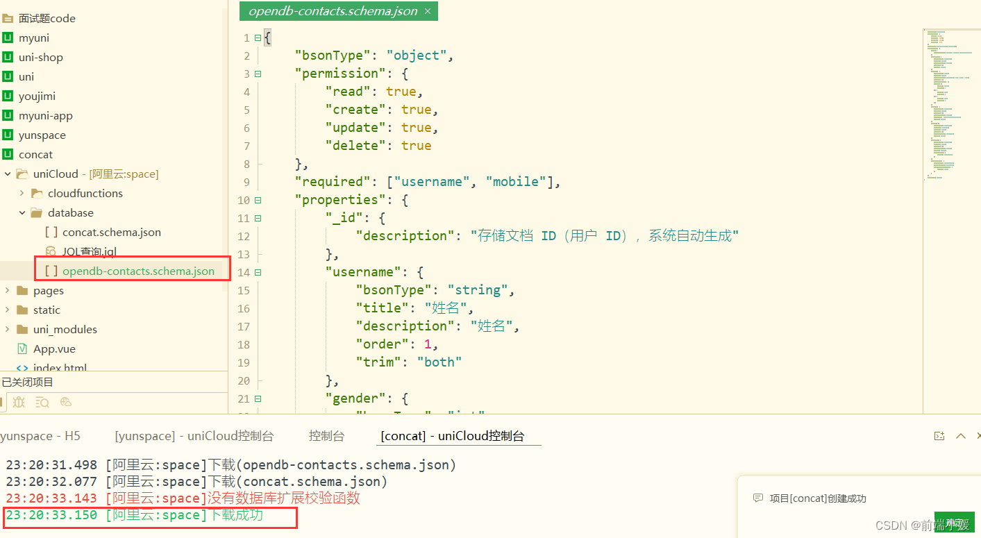Fold the code block at line 1
This screenshot has height=538, width=981.
[x=258, y=37]
